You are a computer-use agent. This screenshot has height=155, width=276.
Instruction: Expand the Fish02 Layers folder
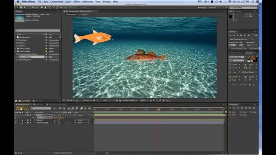pos(16,51)
